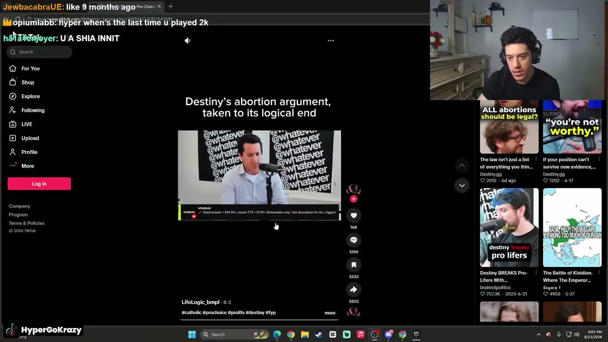Screen dimensions: 608x342
Task: Open the "you're not worthy" video thumbnail
Action: coord(572,127)
